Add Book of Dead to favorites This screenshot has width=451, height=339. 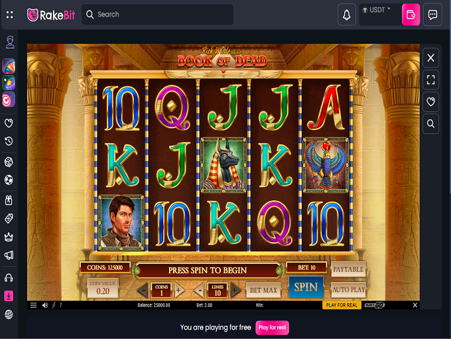coord(430,102)
